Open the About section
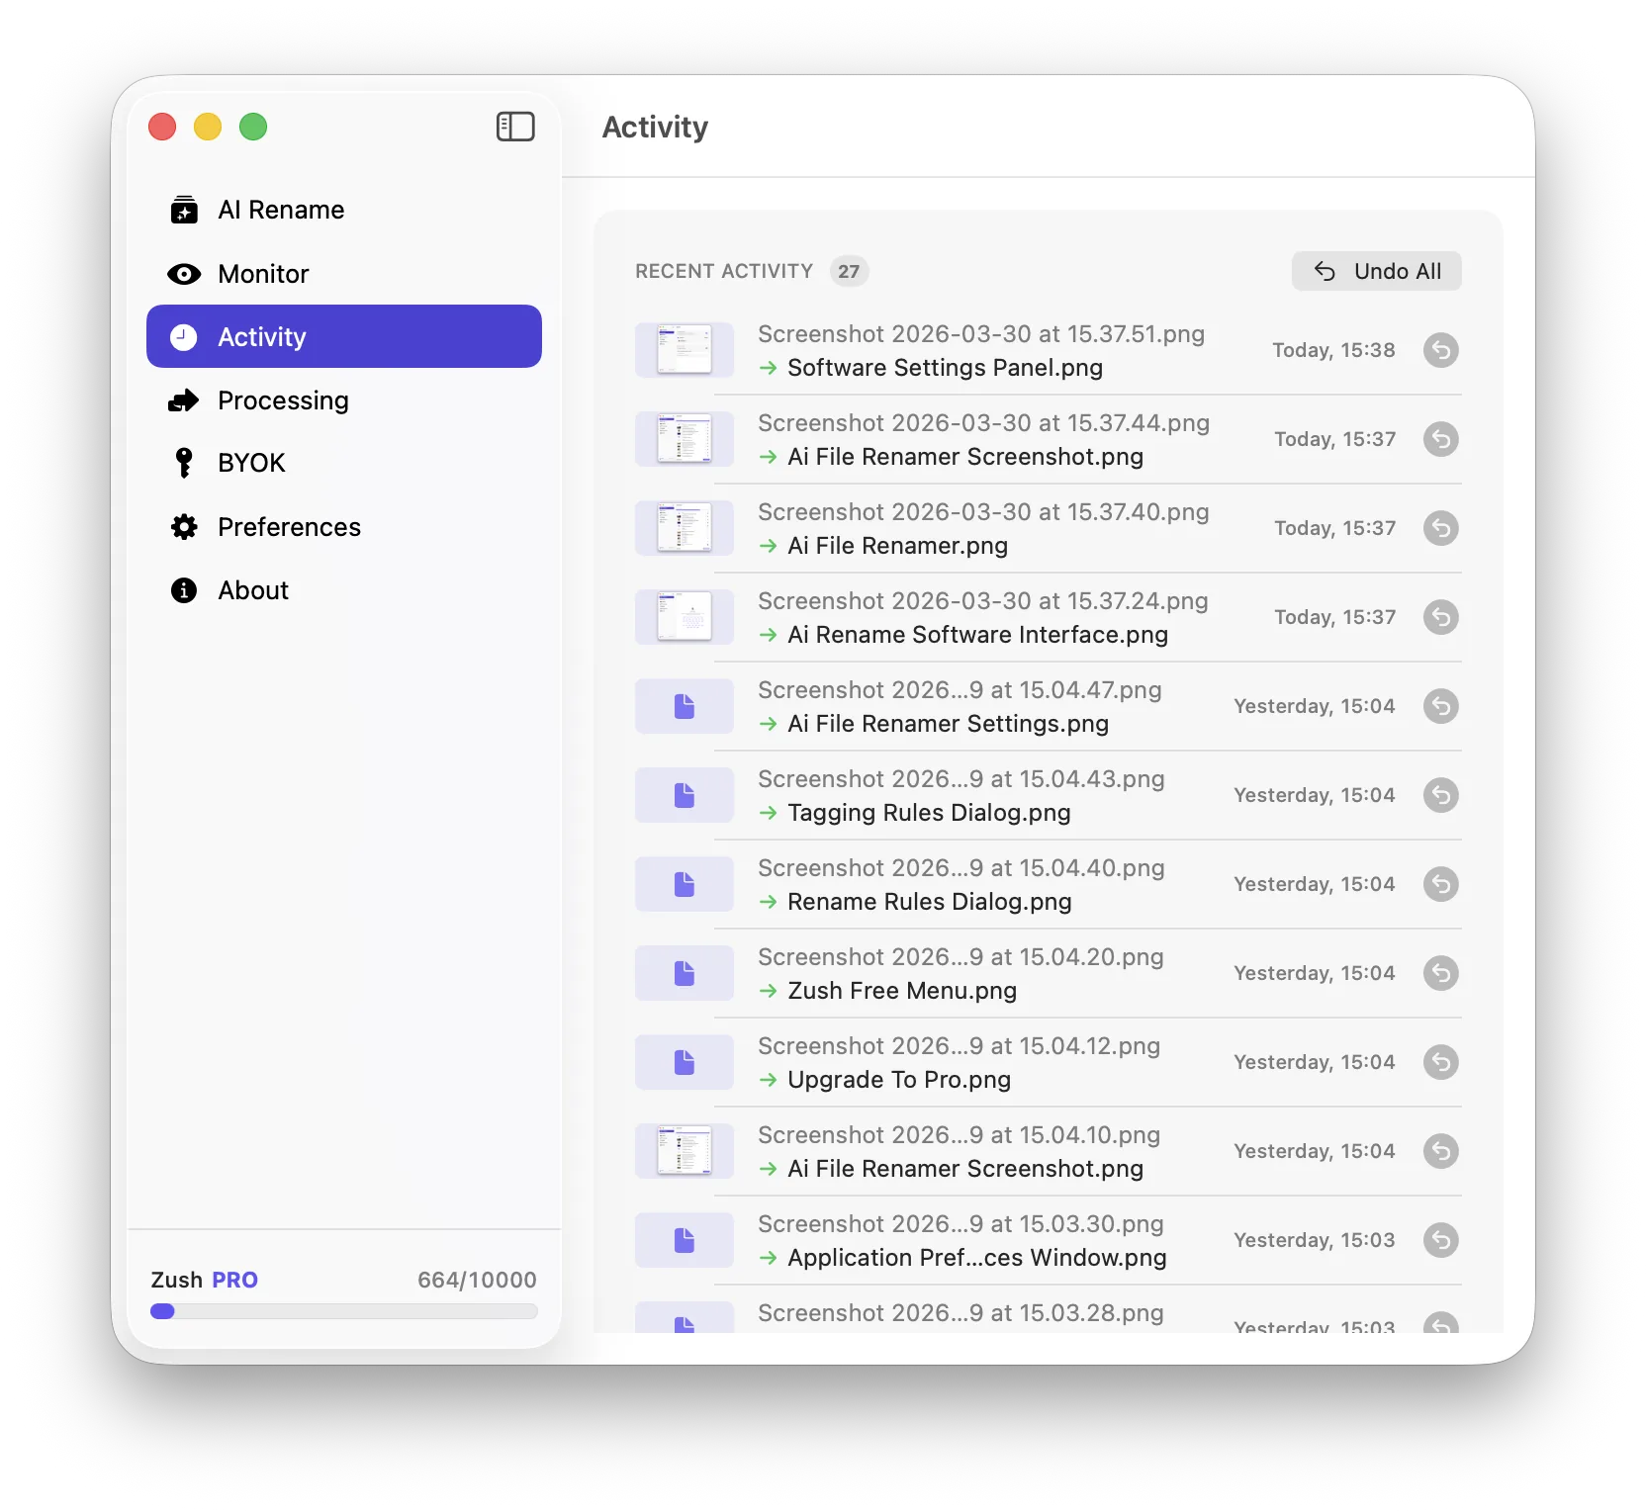 [252, 590]
